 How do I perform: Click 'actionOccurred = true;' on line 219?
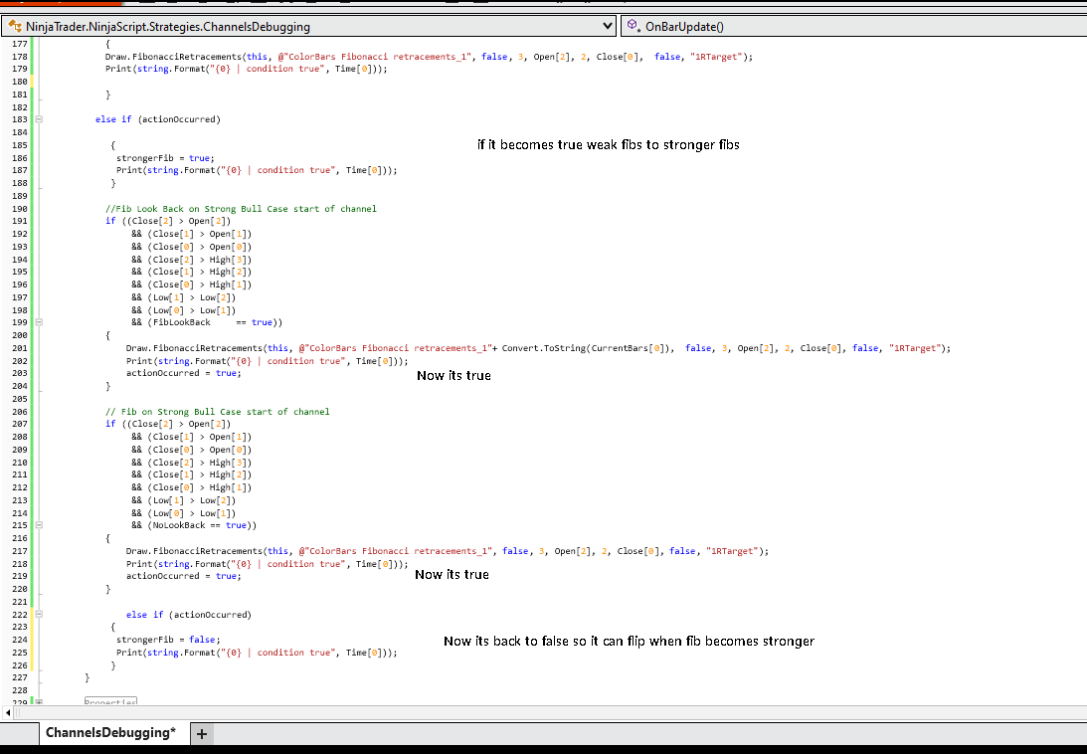pyautogui.click(x=183, y=576)
